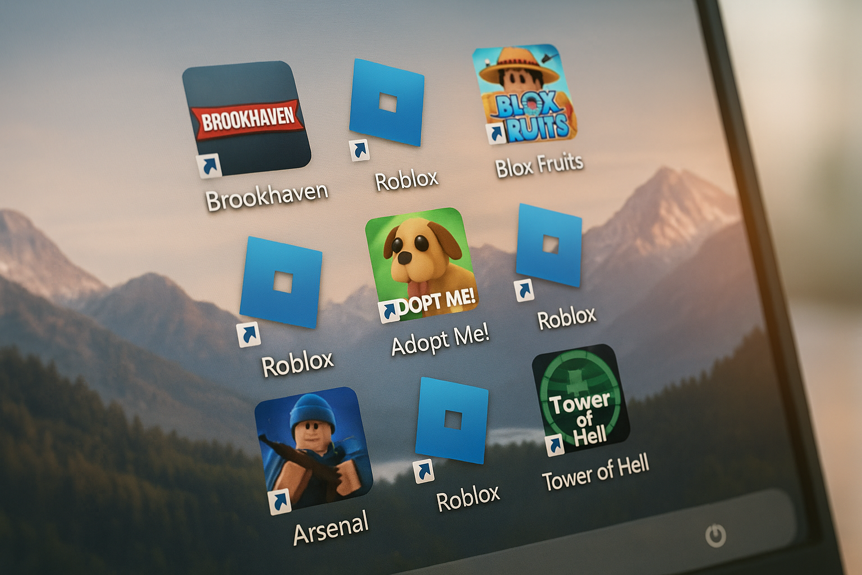Click shortcut arrow badge on Brookhaven icon
This screenshot has width=862, height=575.
209,166
